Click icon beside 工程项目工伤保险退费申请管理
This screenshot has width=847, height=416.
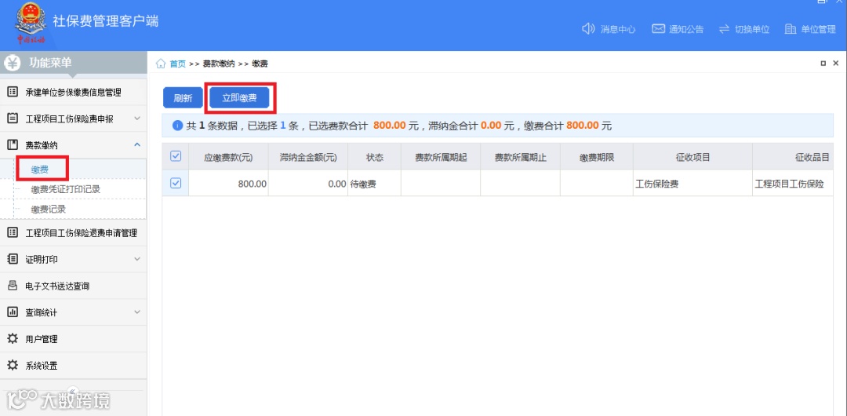[x=12, y=233]
